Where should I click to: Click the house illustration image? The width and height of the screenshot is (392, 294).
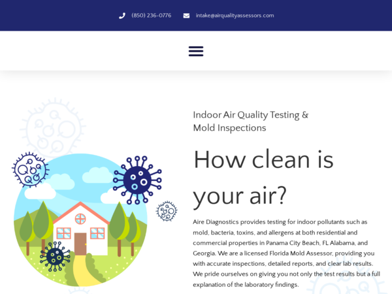80,220
